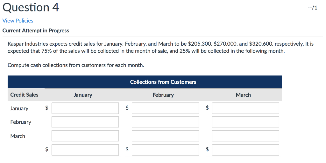Click the January column total input
Viewport: 326px width, 163px height.
click(85, 150)
